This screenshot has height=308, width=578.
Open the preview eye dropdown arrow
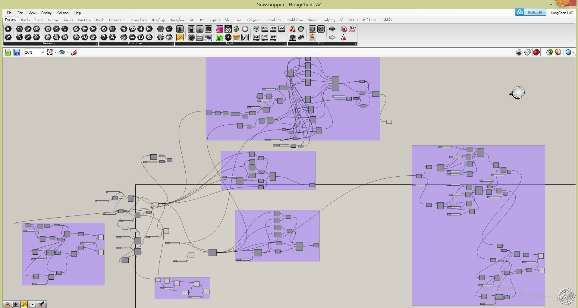[x=68, y=52]
